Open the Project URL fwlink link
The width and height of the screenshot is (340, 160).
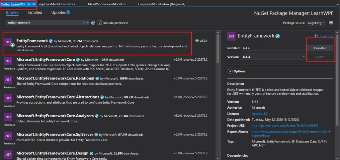pyautogui.click(x=285, y=126)
